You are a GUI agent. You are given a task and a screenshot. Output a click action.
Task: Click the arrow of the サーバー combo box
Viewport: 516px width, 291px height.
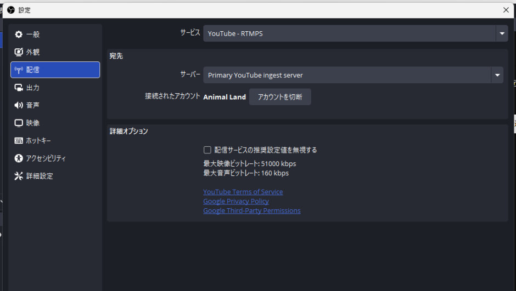(497, 75)
